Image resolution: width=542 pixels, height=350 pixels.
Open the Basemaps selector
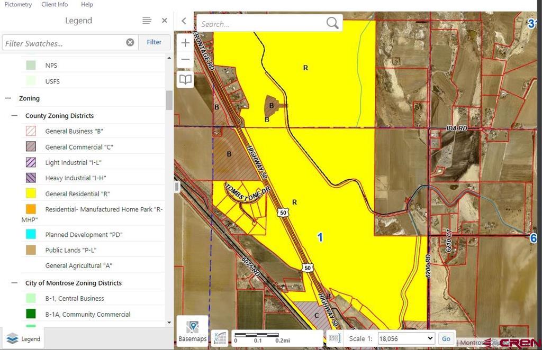192,330
